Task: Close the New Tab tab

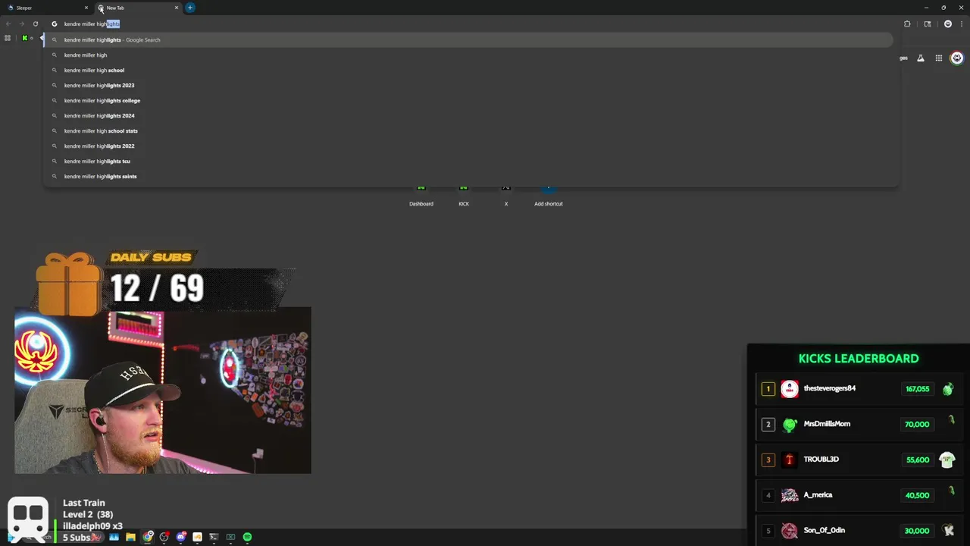Action: click(177, 8)
